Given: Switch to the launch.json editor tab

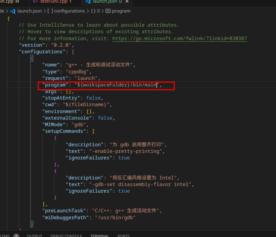Looking at the screenshot, I should [x=107, y=2].
